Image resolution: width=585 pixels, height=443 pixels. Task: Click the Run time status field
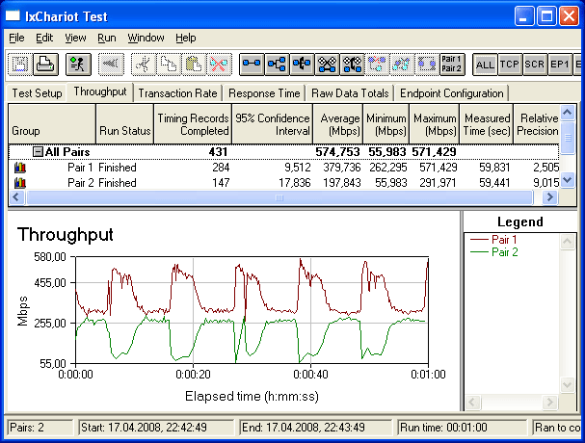point(462,428)
